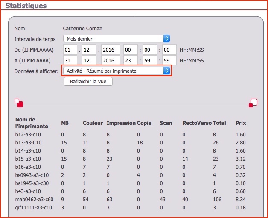Click the price 8.34 for mab0462-a3-c60
This screenshot has width=268, height=218.
241,200
